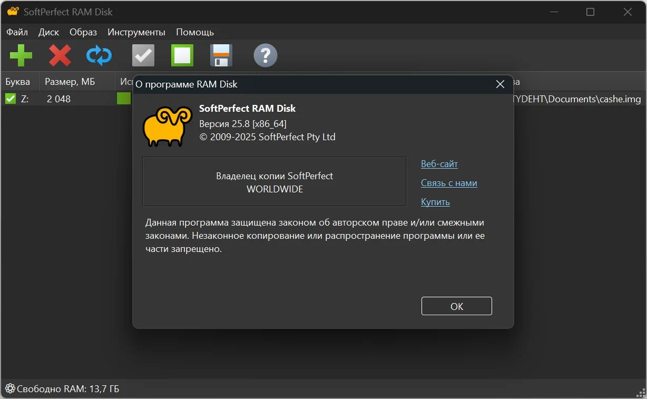
Task: Open the Помощь menu
Action: (x=195, y=32)
